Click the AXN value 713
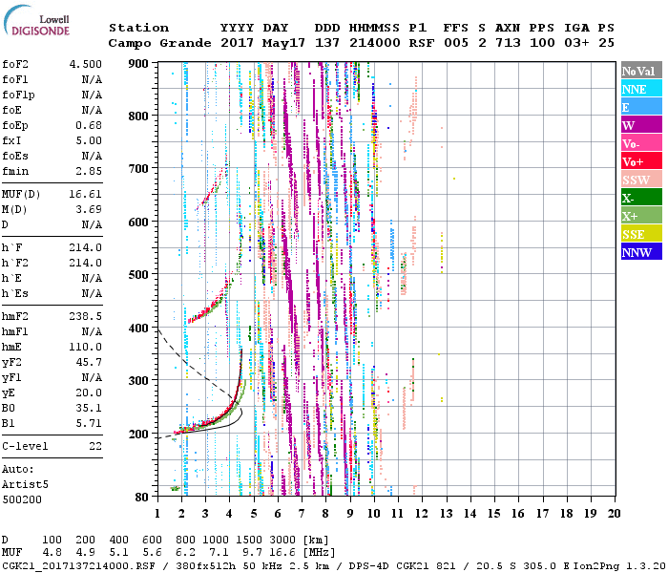Image resolution: width=668 pixels, height=573 pixels. (508, 43)
